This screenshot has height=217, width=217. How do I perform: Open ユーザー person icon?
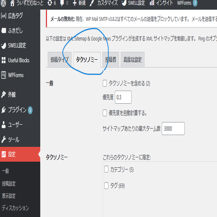click(x=3, y=125)
